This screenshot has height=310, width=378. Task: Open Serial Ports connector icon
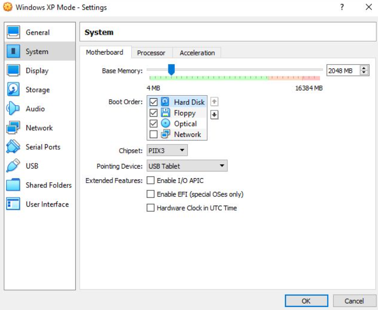[13, 147]
